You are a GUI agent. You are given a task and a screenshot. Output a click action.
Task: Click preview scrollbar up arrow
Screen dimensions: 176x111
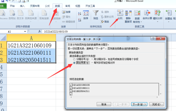161,85
